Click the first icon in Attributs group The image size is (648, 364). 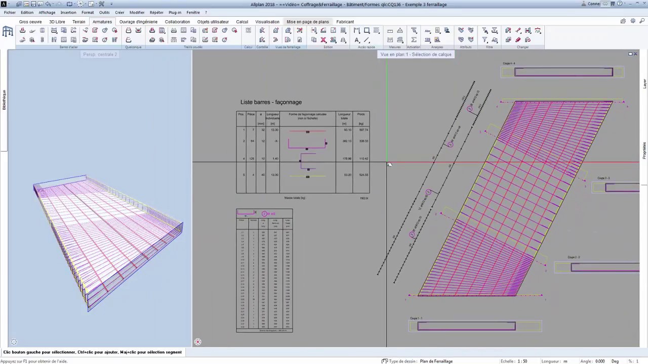(x=461, y=30)
